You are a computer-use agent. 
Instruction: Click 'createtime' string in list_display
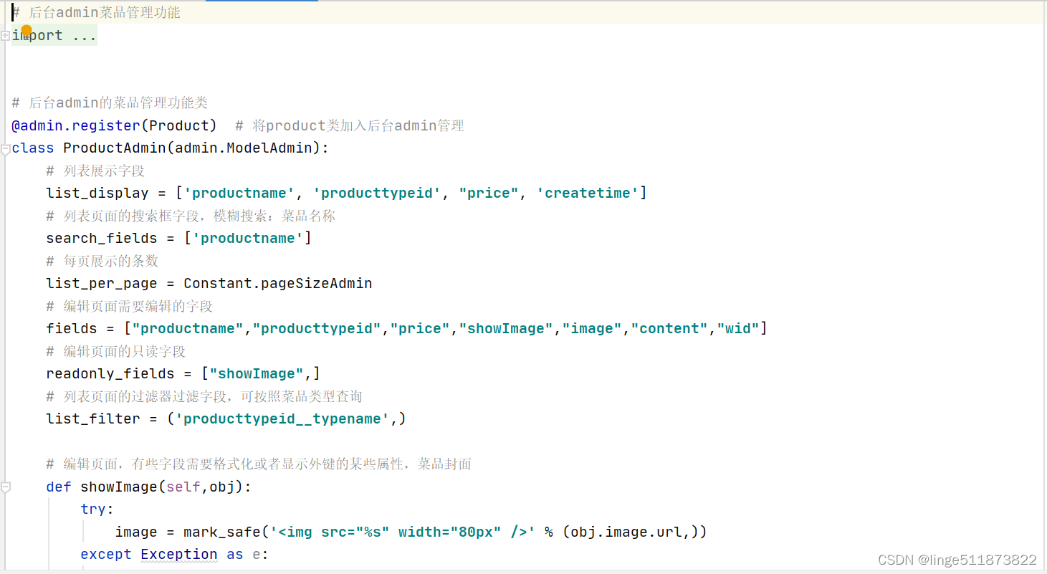(588, 193)
